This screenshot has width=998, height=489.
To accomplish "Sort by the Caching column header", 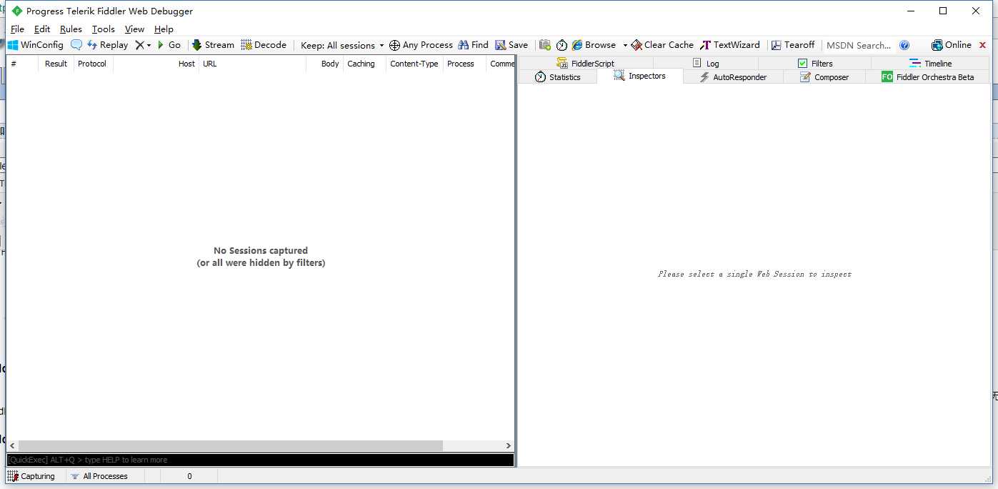I will point(364,64).
